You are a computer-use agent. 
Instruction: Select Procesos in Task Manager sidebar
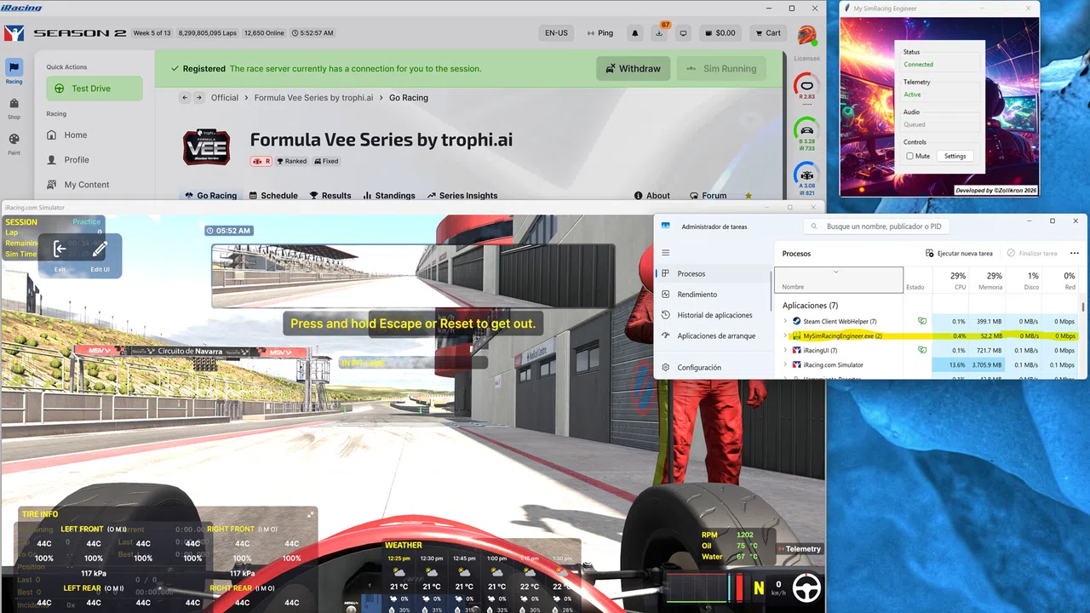click(714, 273)
